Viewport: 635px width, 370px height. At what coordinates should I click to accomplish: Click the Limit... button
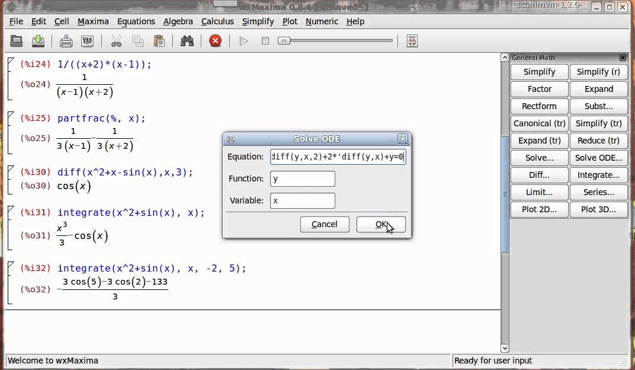click(x=540, y=192)
